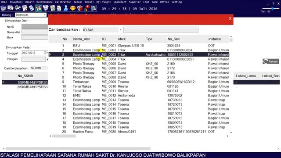Select EMG row with Andromeda
Image resolution: width=281 pixels, height=158 pixels.
click(x=139, y=96)
